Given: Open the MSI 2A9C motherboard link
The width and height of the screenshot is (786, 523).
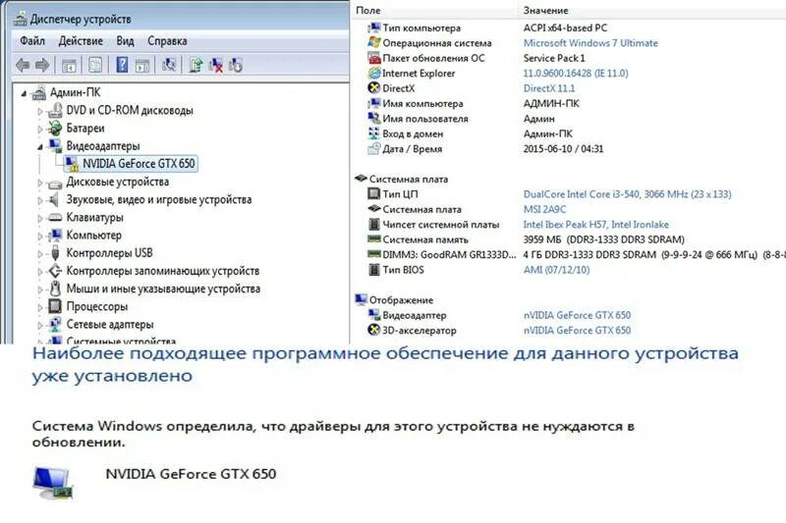Looking at the screenshot, I should click(544, 209).
